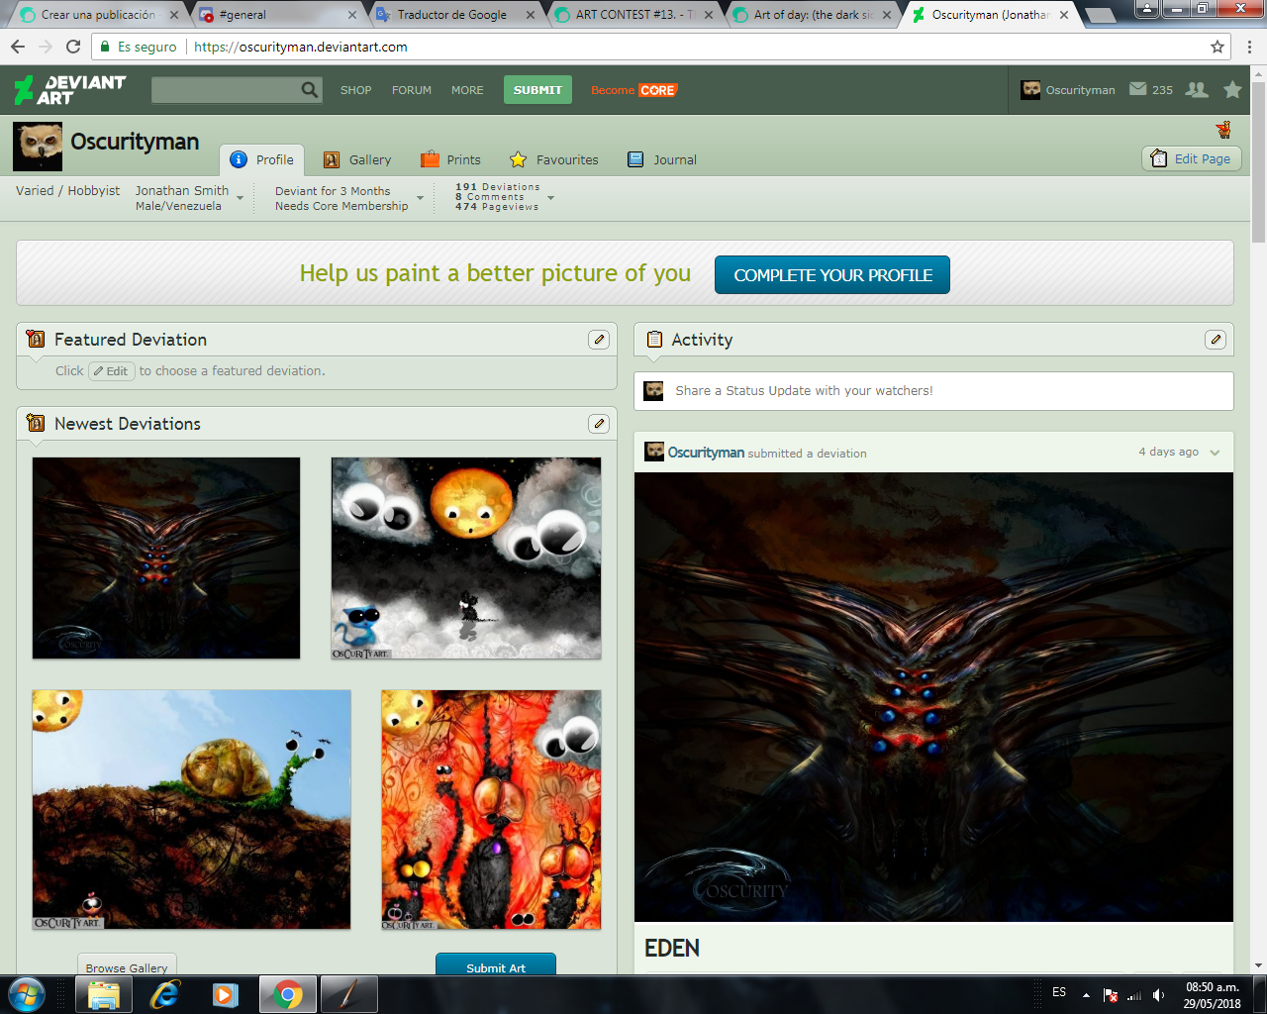The width and height of the screenshot is (1267, 1014).
Task: Click the Browse Gallery button
Action: point(127,966)
